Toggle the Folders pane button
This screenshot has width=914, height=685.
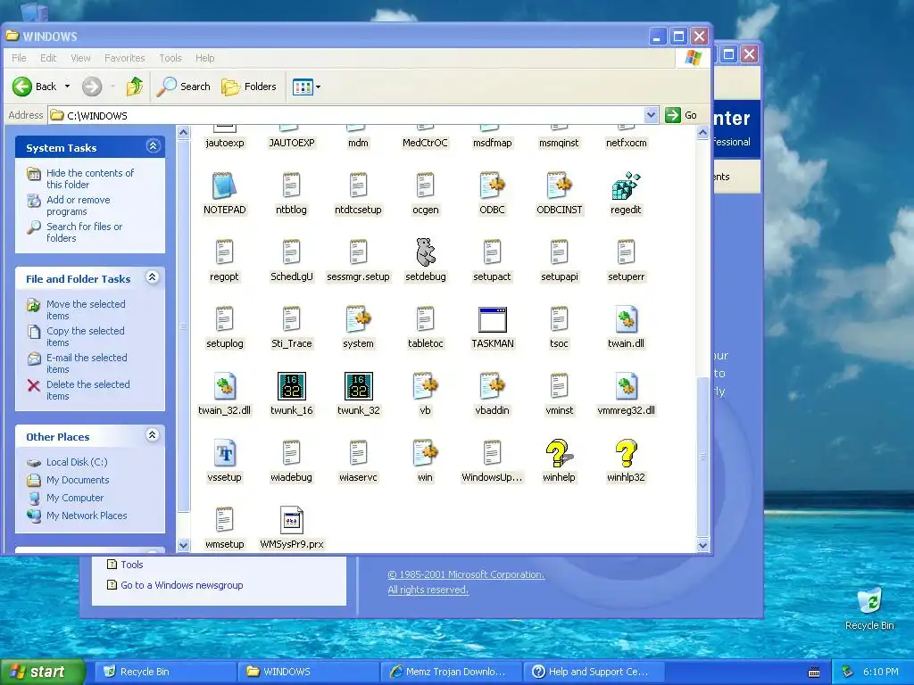(249, 87)
